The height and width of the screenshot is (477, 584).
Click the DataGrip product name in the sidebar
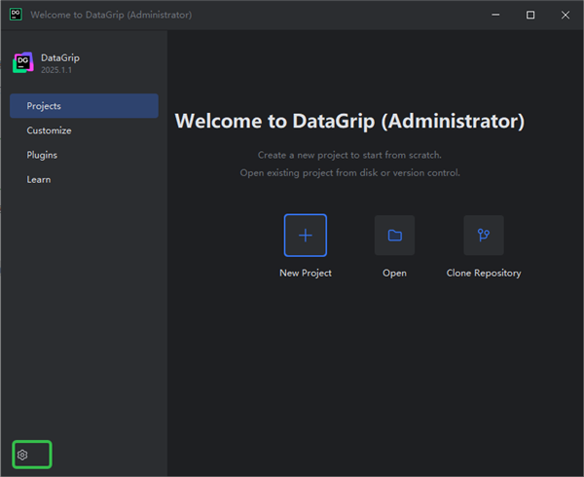pyautogui.click(x=60, y=57)
